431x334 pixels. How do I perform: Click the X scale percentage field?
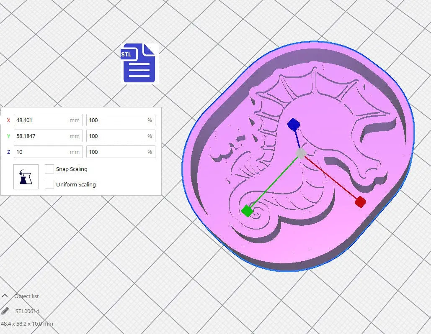117,120
